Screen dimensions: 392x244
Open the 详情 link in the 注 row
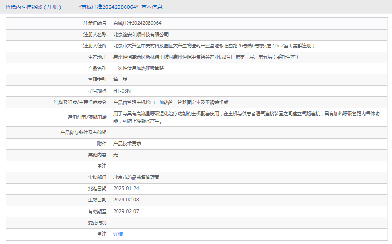click(x=118, y=234)
